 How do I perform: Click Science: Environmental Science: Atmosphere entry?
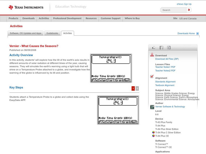(x=177, y=99)
